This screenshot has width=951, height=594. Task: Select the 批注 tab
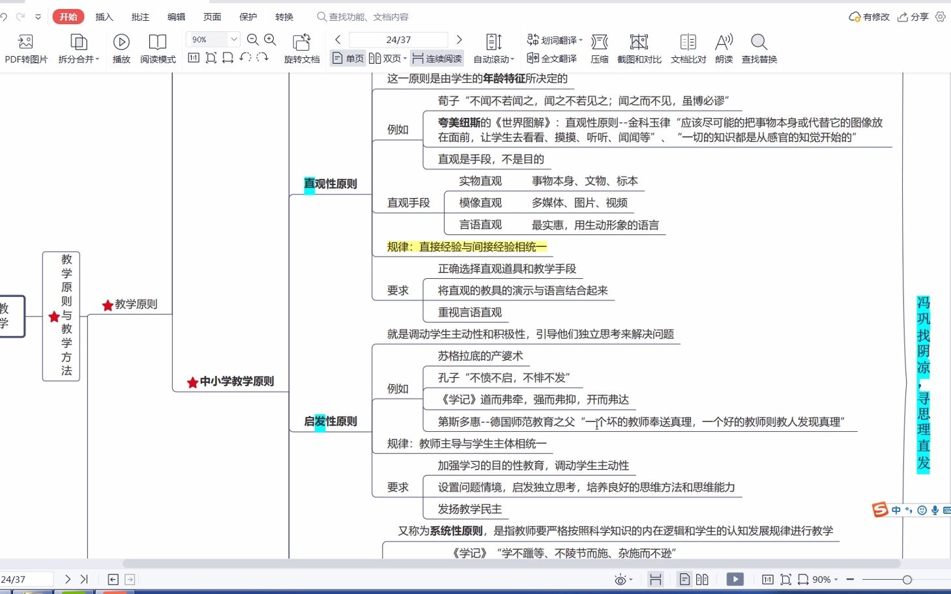pyautogui.click(x=140, y=17)
